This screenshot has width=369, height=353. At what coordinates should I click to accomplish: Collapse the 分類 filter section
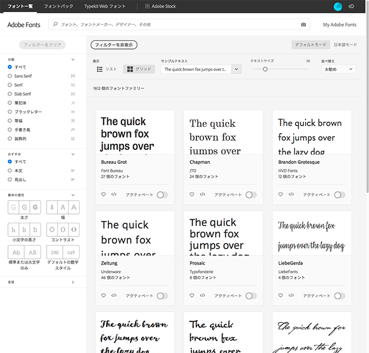click(73, 59)
